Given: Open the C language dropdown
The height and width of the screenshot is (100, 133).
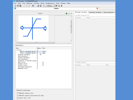Looking at the screenshot, I should point(45,6).
